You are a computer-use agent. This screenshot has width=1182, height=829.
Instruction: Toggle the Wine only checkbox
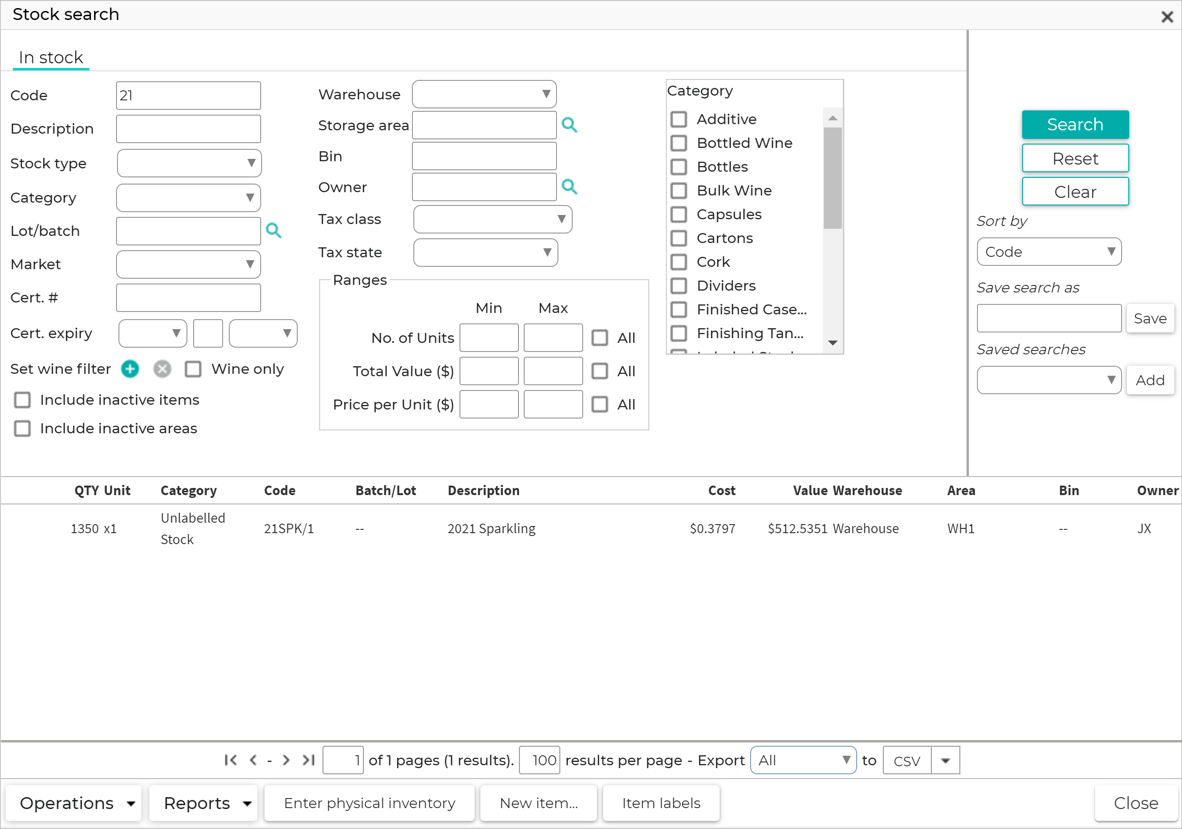(x=193, y=369)
